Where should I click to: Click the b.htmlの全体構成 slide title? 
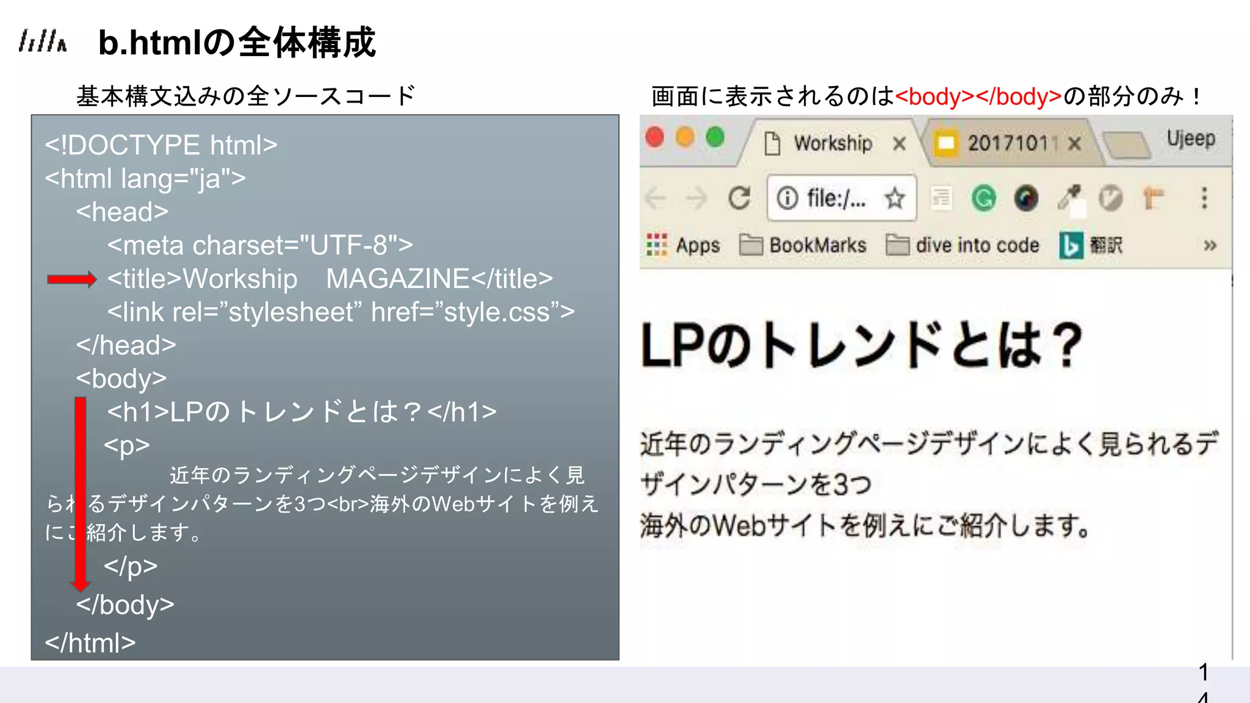click(x=237, y=43)
